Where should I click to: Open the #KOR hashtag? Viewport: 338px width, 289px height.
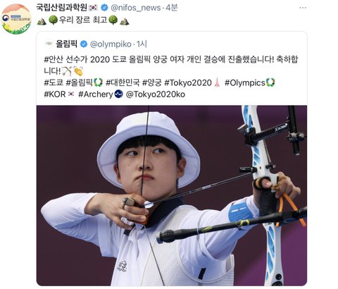tap(55, 94)
